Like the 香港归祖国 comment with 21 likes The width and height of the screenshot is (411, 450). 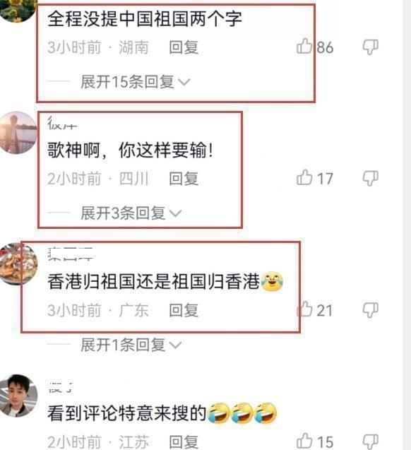tap(304, 309)
